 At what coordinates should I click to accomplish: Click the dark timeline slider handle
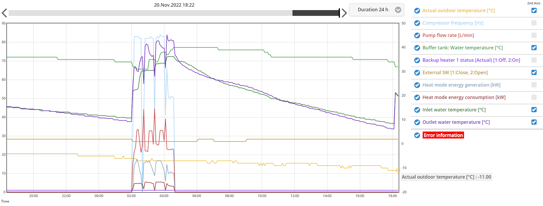(x=316, y=13)
